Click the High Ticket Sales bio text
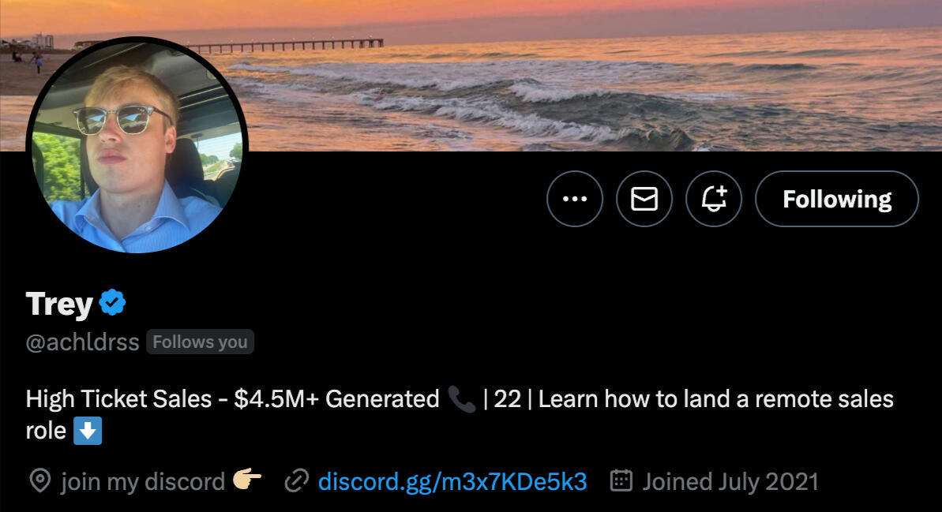Image resolution: width=942 pixels, height=512 pixels. click(119, 399)
